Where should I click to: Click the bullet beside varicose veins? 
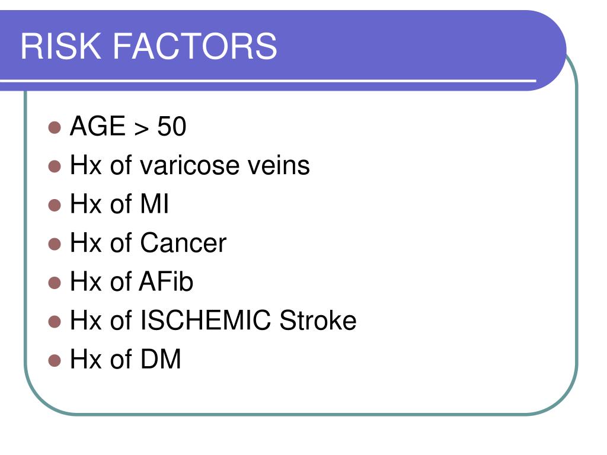(x=55, y=166)
